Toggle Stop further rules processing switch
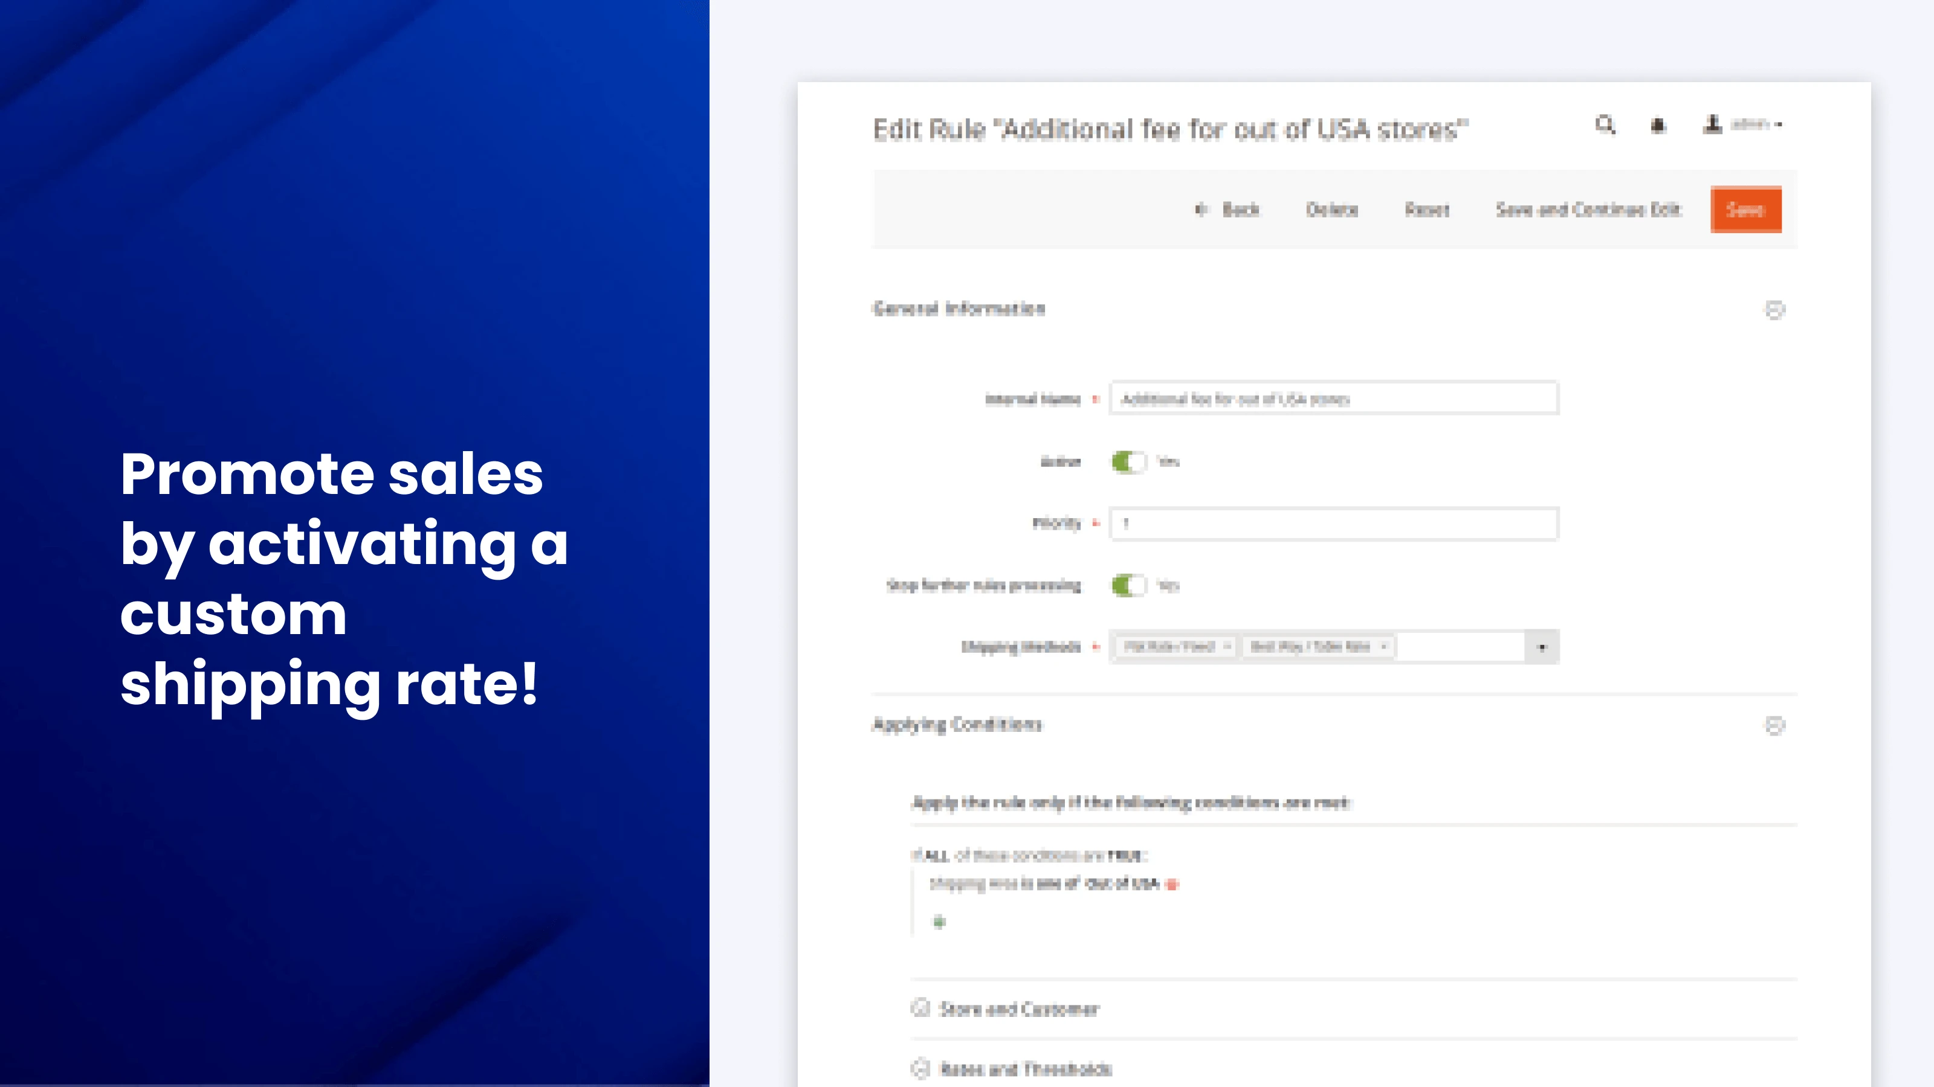Image resolution: width=1934 pixels, height=1087 pixels. 1128,585
